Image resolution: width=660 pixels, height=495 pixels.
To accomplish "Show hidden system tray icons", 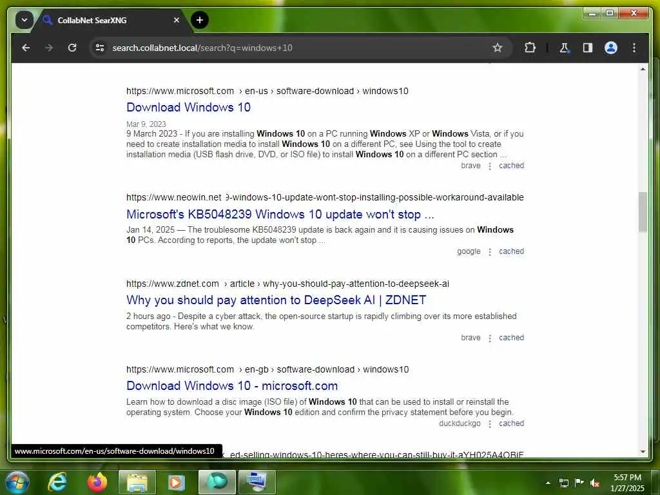I will click(x=548, y=483).
